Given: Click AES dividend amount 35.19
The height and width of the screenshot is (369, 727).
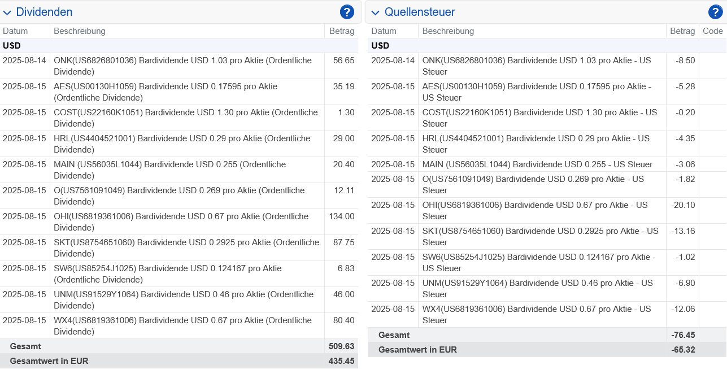Looking at the screenshot, I should 344,86.
